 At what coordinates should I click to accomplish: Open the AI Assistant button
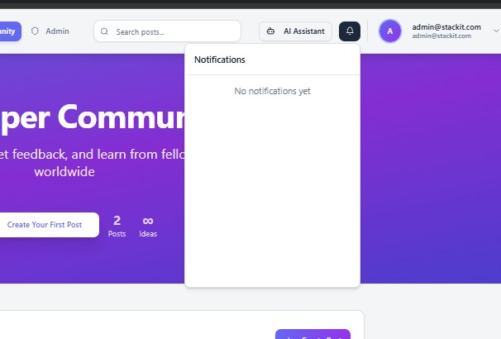pyautogui.click(x=295, y=31)
